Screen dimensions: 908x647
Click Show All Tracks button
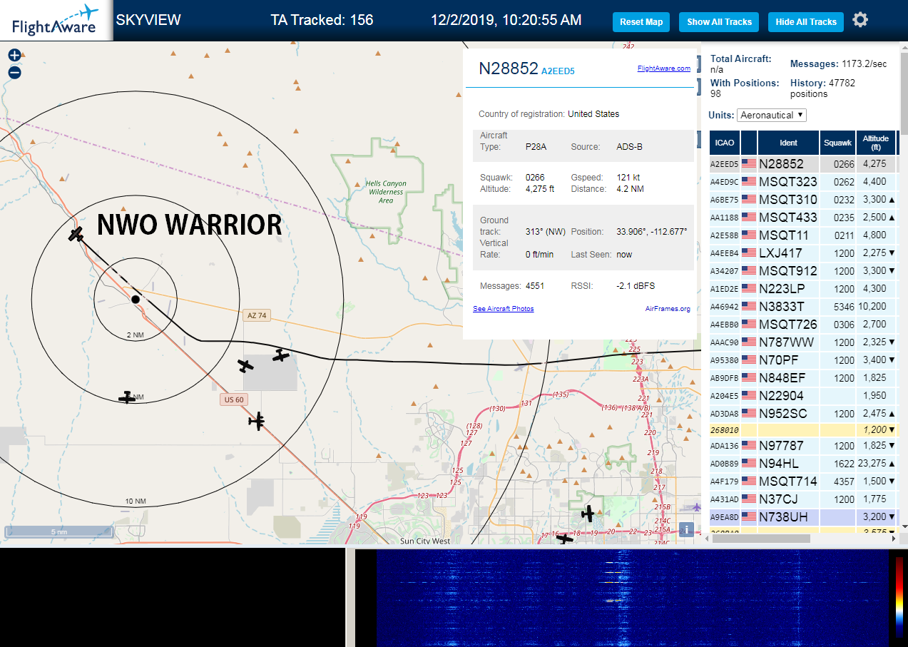click(719, 22)
